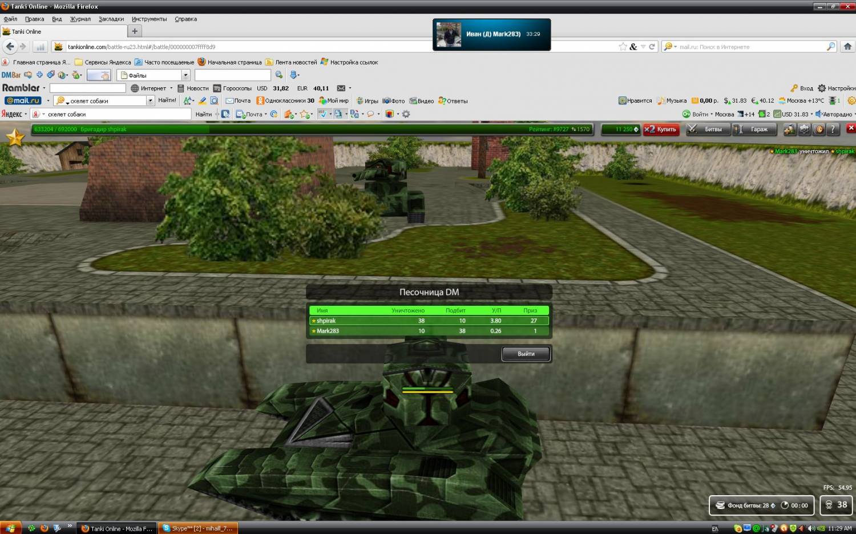
Task: Click the mail.ru search field in Firefox
Action: 750,47
